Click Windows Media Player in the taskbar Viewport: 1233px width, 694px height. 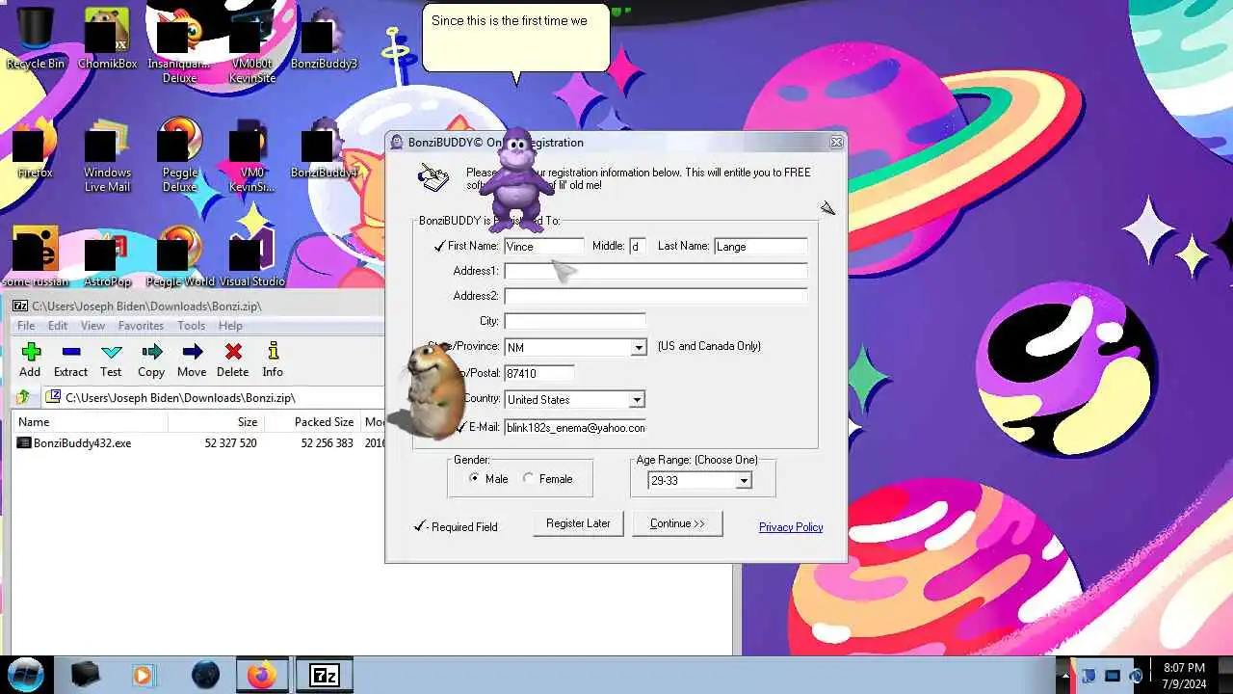[143, 675]
